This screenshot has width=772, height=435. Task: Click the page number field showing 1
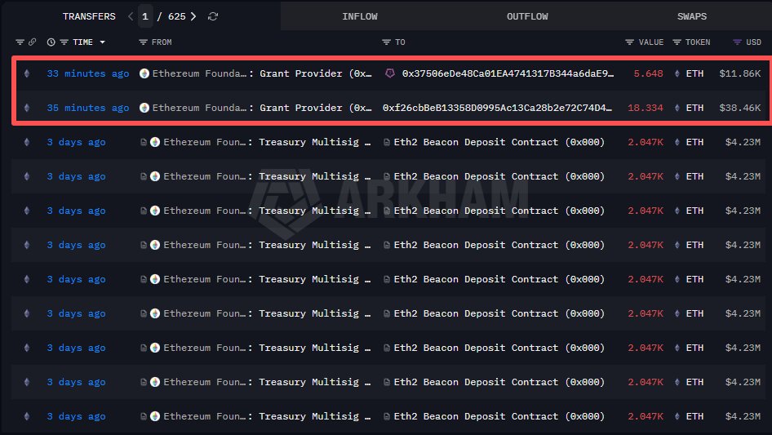144,16
